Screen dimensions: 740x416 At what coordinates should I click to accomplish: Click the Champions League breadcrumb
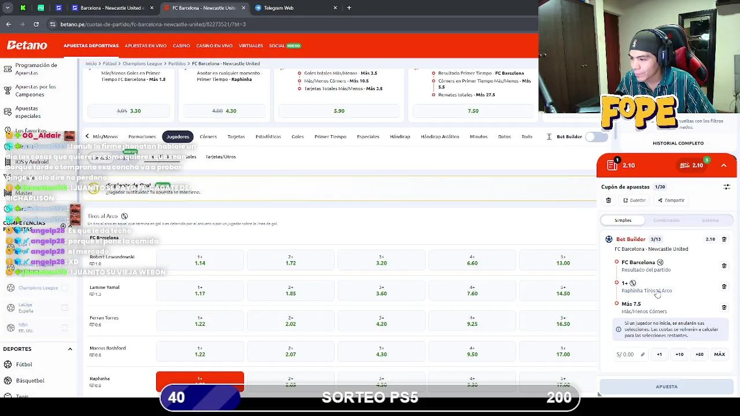[142, 64]
